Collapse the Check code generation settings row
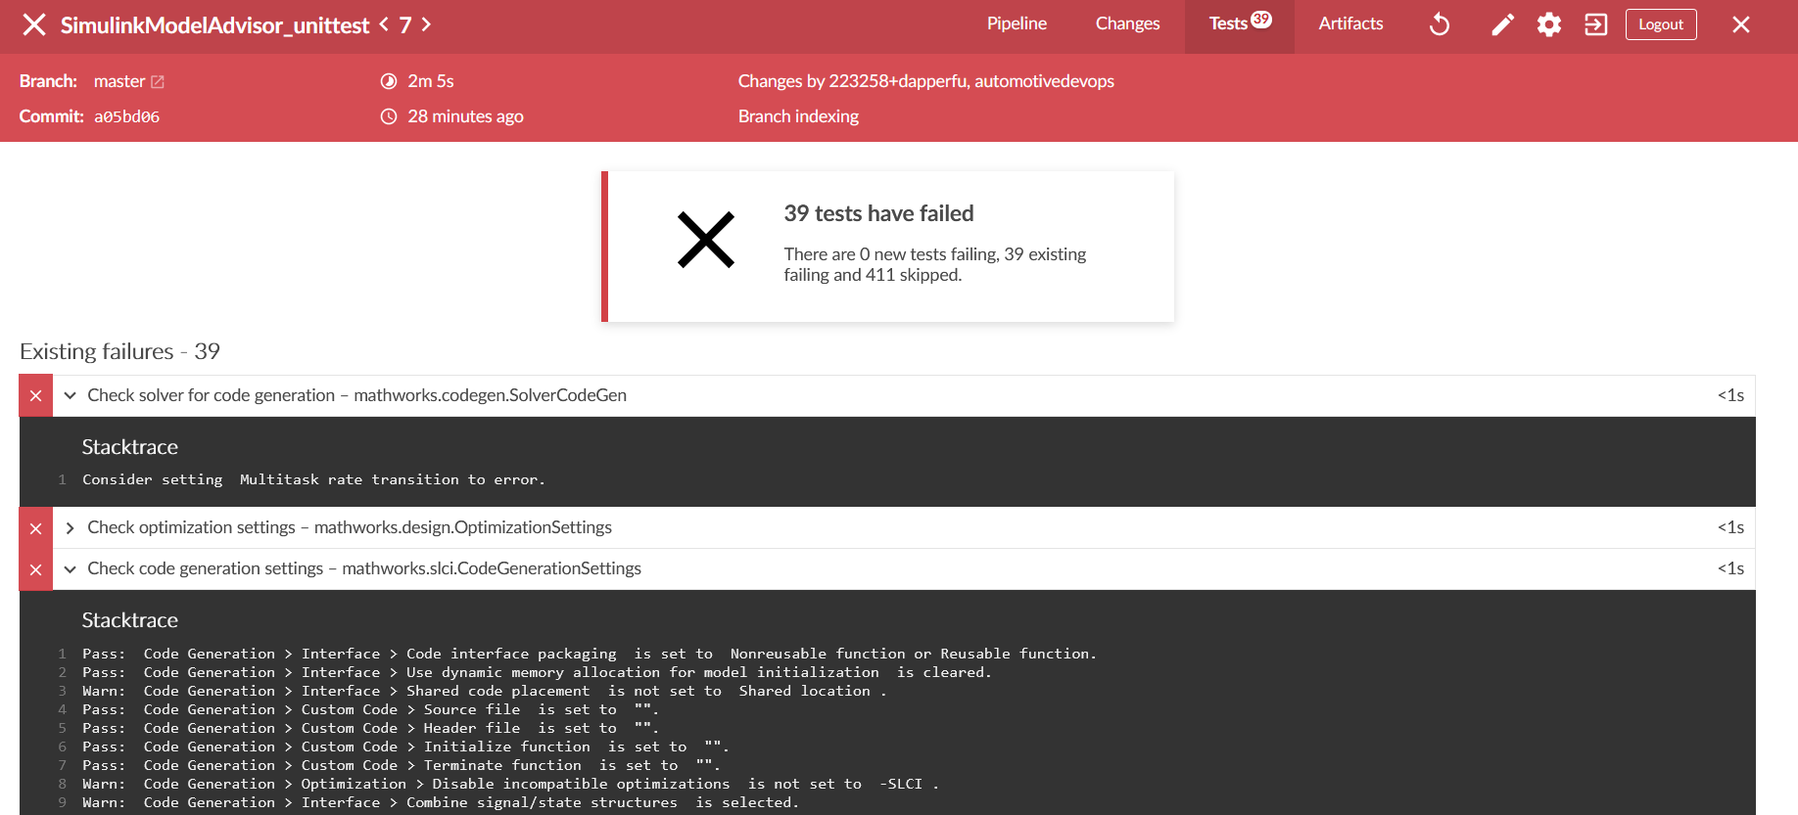The height and width of the screenshot is (815, 1798). tap(70, 569)
